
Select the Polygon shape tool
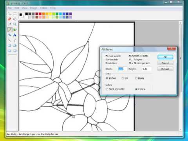[x=15, y=45]
